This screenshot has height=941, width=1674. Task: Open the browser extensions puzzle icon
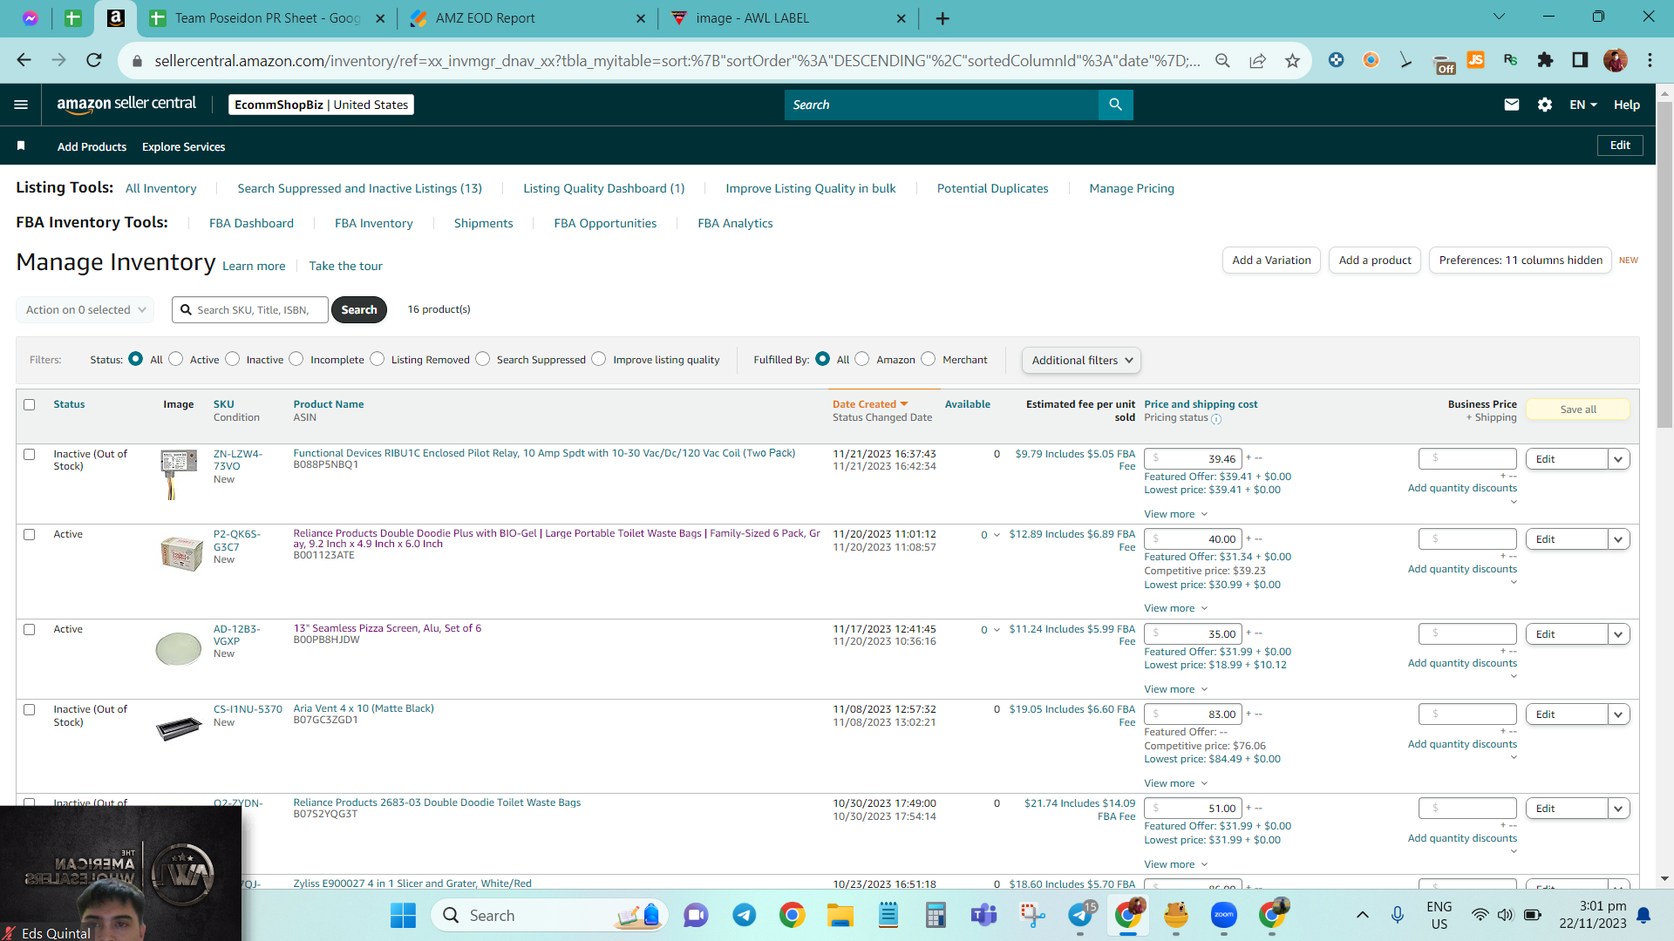click(1545, 60)
